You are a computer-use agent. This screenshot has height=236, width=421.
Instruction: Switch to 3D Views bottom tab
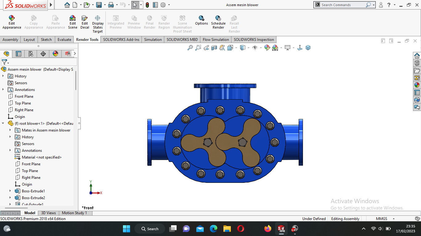click(48, 213)
